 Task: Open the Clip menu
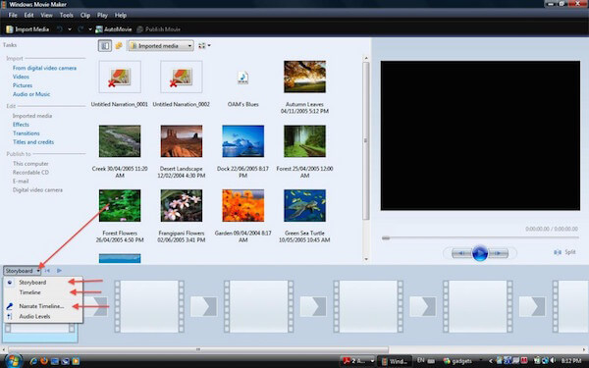pos(85,16)
